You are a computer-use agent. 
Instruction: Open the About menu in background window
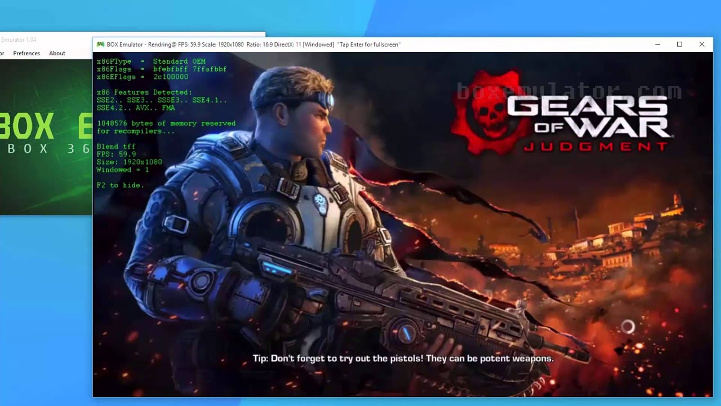click(x=57, y=53)
